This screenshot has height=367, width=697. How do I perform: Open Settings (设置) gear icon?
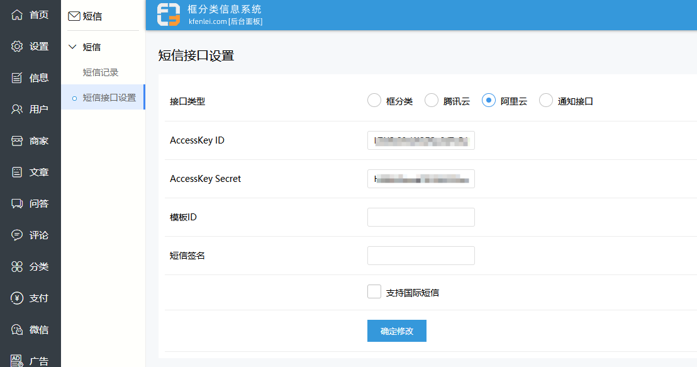coord(17,46)
